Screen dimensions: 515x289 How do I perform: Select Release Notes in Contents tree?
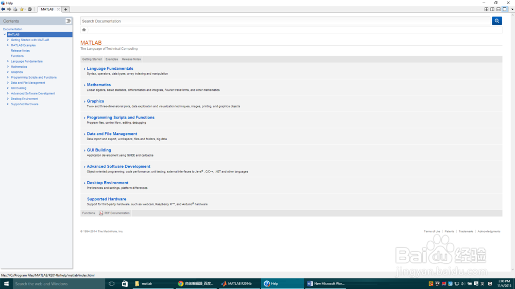pos(21,51)
